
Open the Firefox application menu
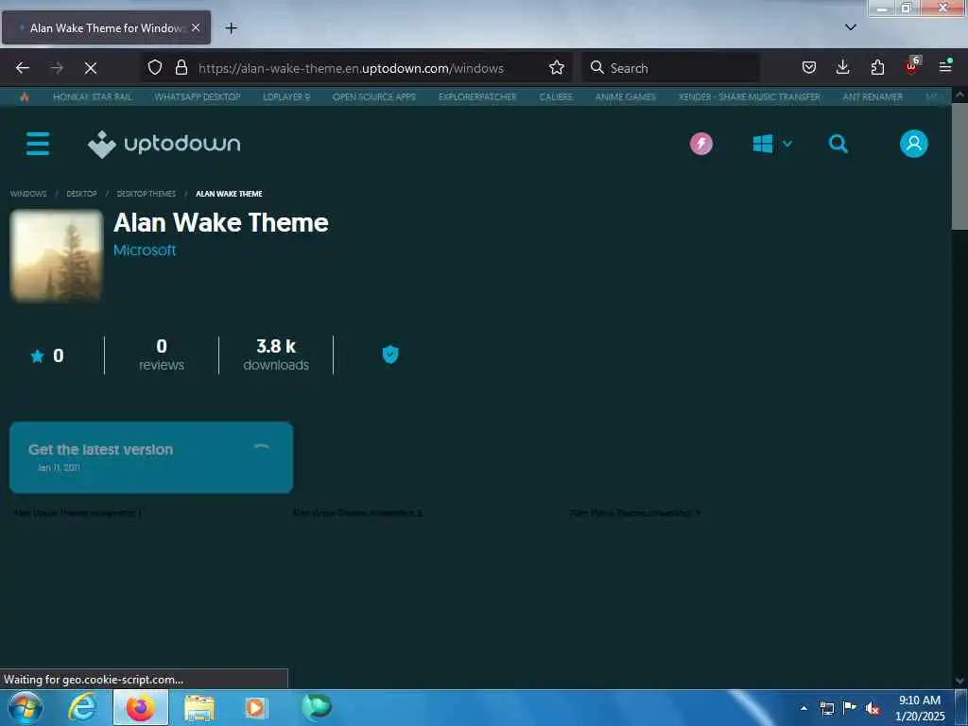coord(945,67)
